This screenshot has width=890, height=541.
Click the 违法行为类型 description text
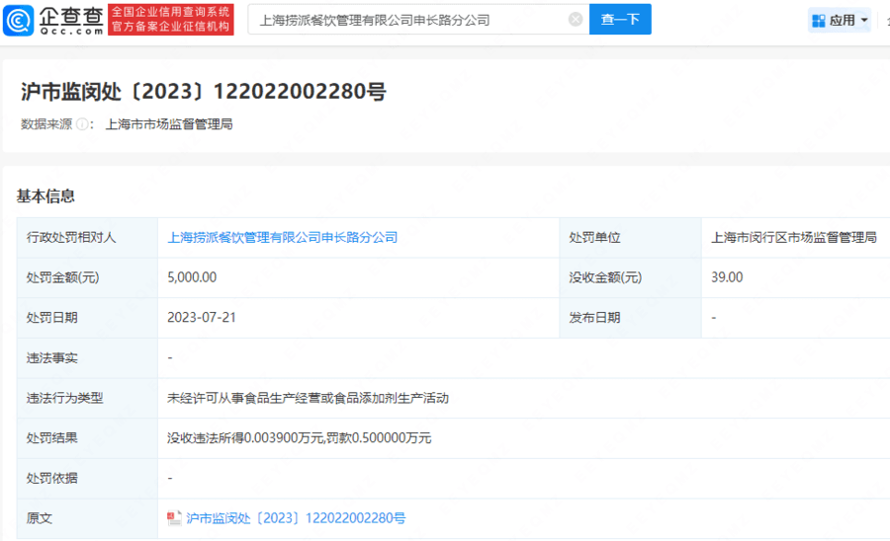(x=308, y=398)
